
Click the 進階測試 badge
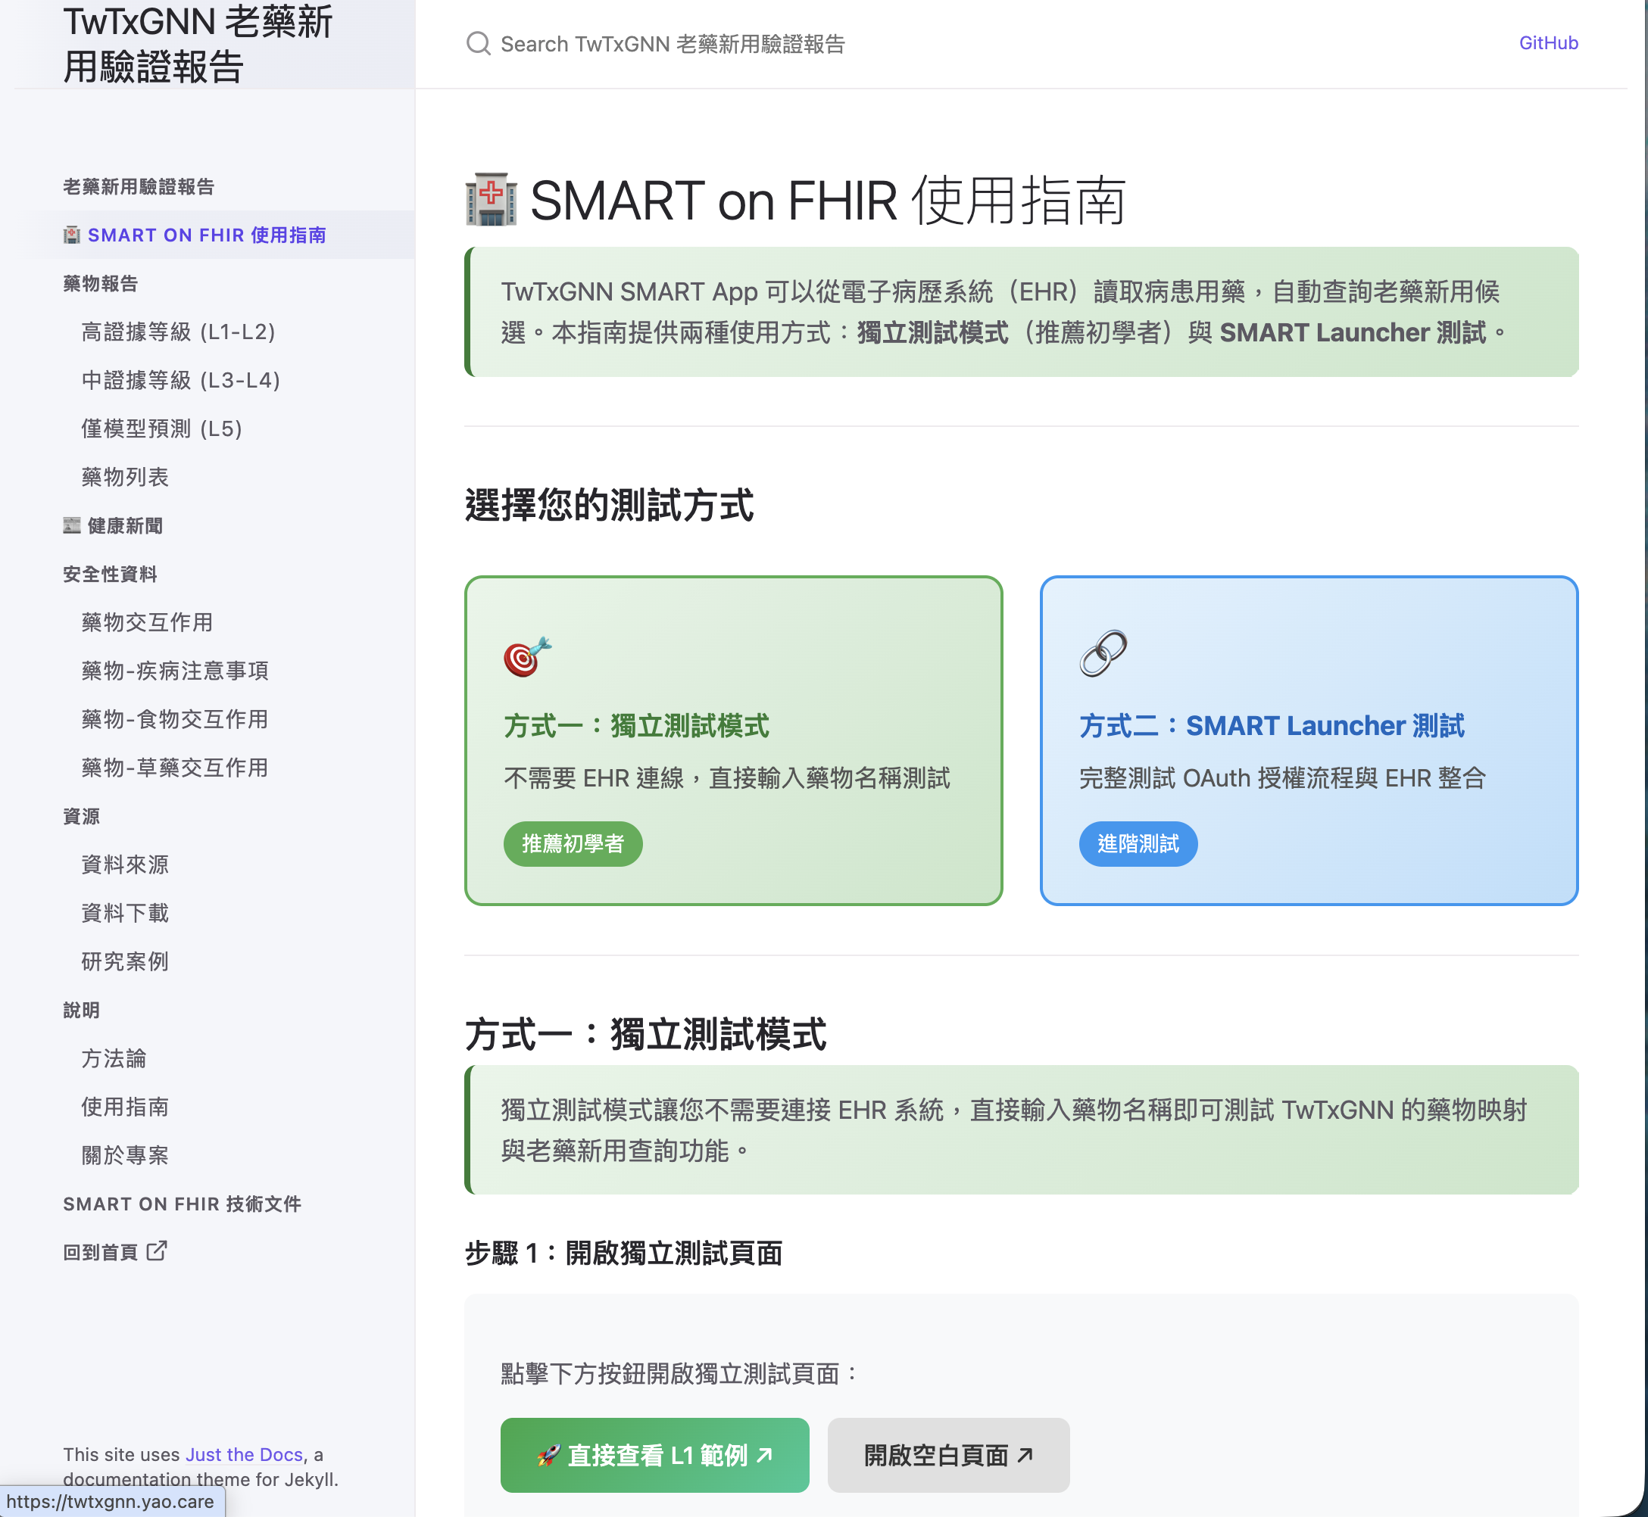(1138, 843)
